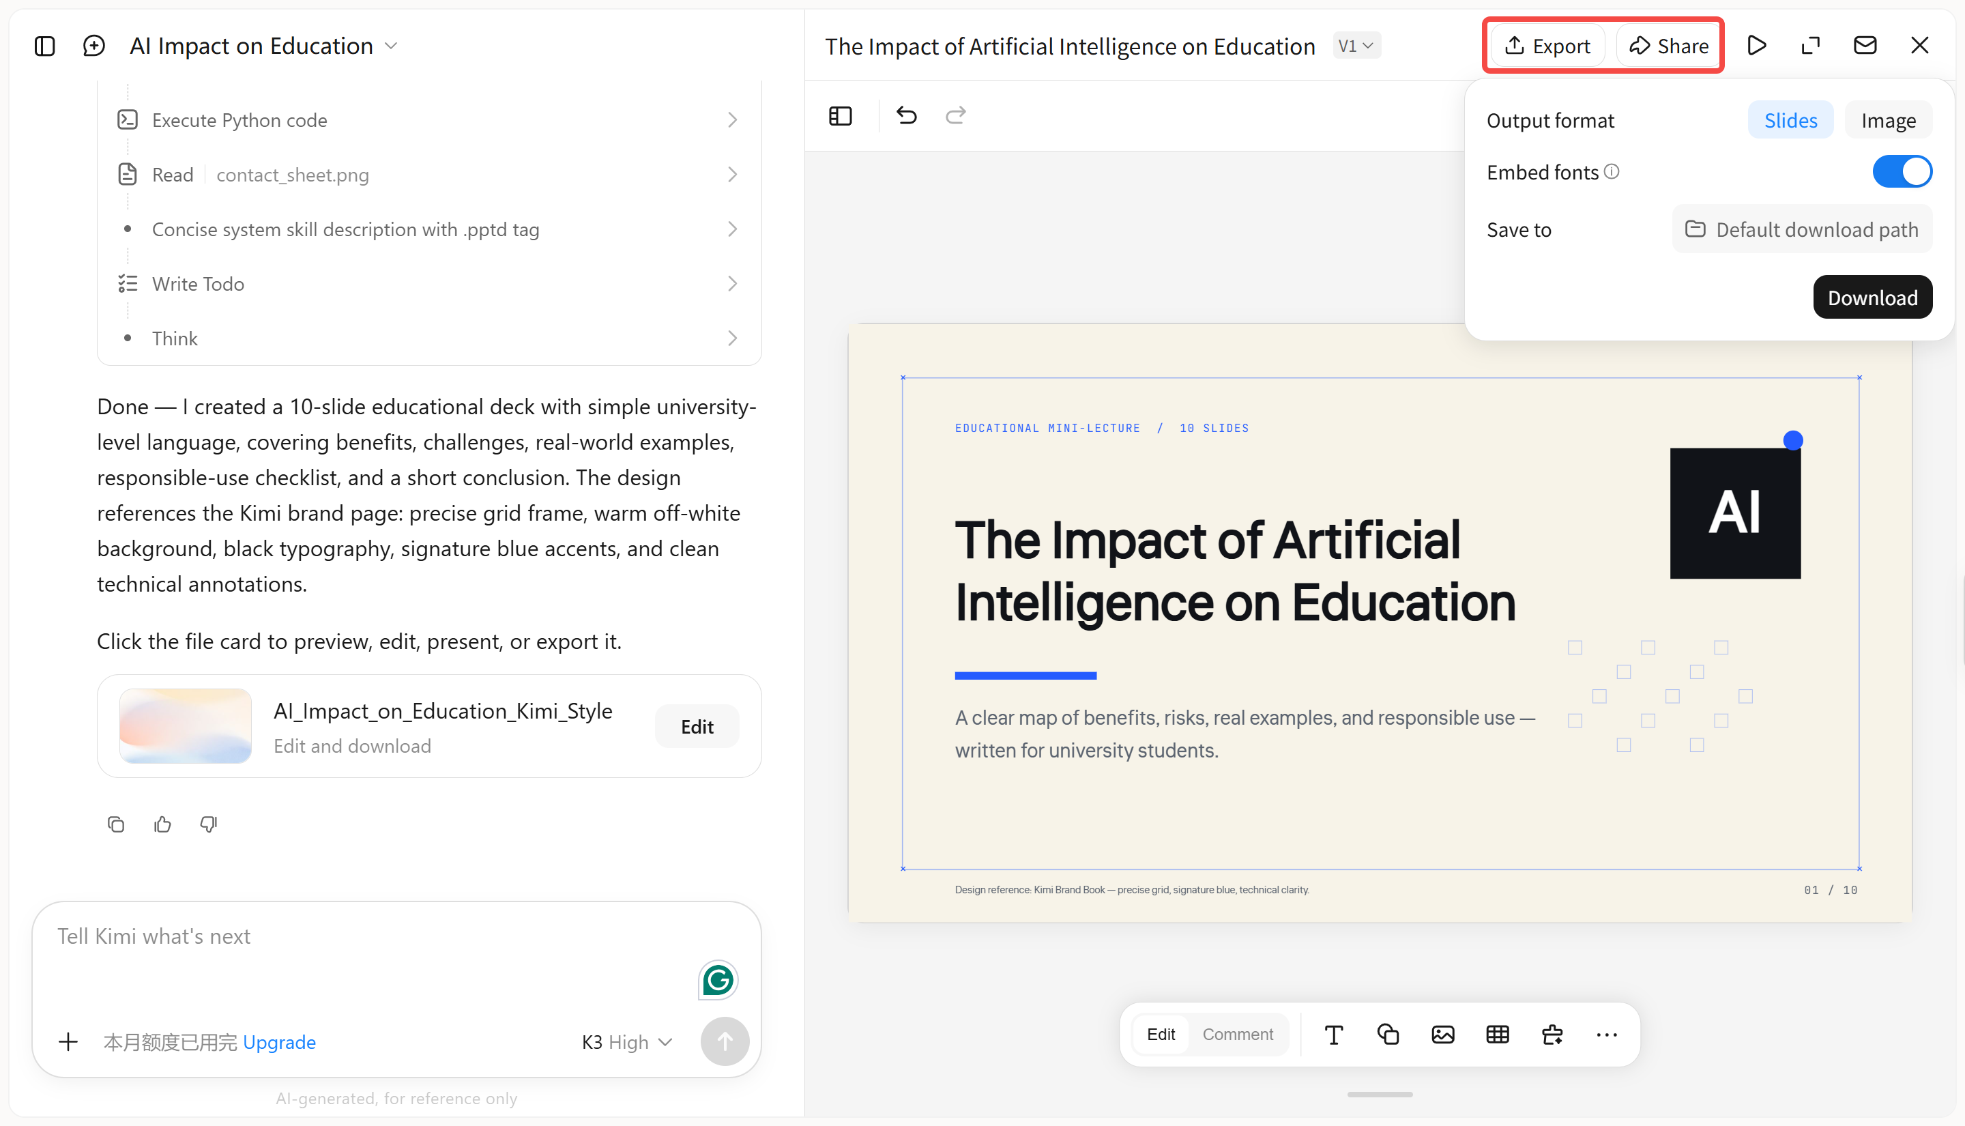1965x1126 pixels.
Task: Open the K3 High model dropdown
Action: tap(627, 1041)
